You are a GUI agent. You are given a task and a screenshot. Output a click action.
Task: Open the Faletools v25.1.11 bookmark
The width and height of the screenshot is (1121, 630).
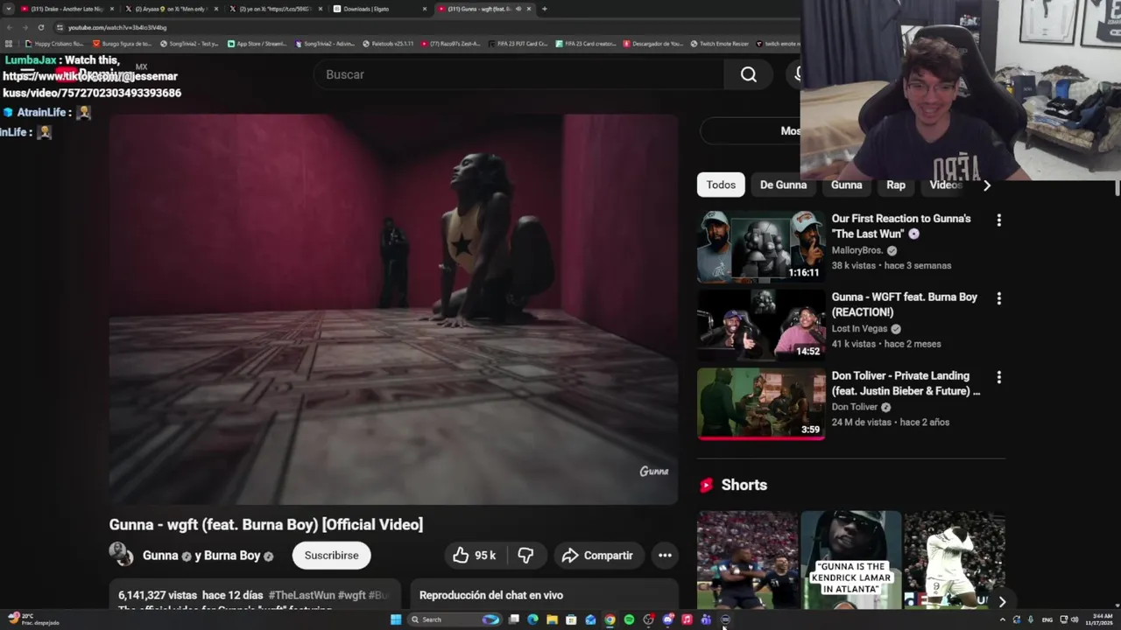click(x=388, y=43)
